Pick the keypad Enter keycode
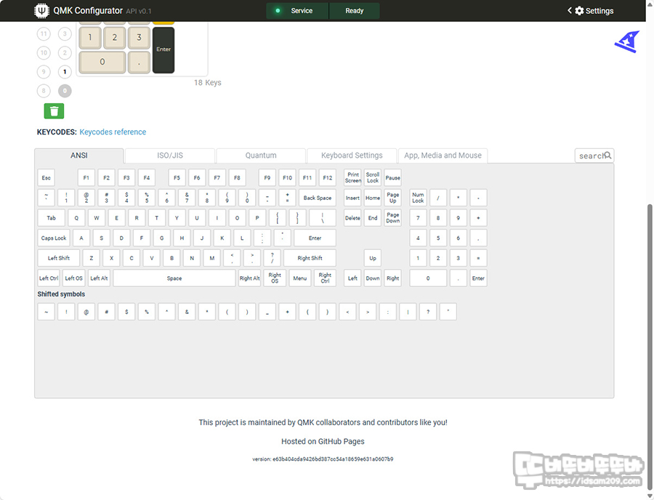The width and height of the screenshot is (654, 500). [478, 278]
